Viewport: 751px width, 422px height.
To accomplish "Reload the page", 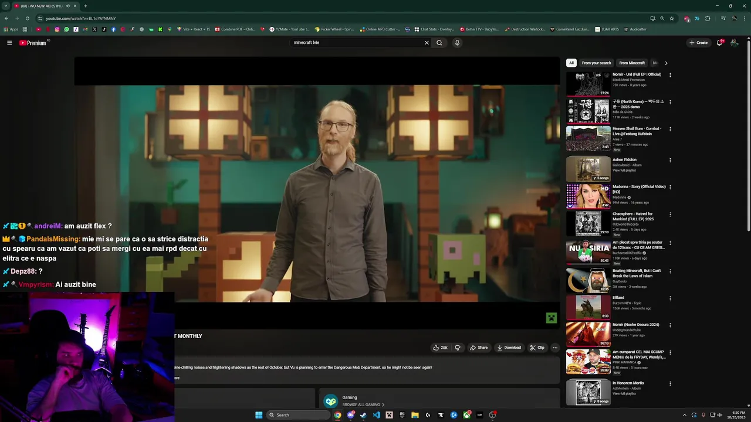I will 27,18.
